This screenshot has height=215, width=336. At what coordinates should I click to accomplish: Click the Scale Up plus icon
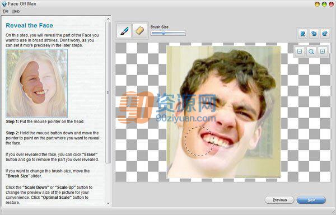pyautogui.click(x=323, y=52)
